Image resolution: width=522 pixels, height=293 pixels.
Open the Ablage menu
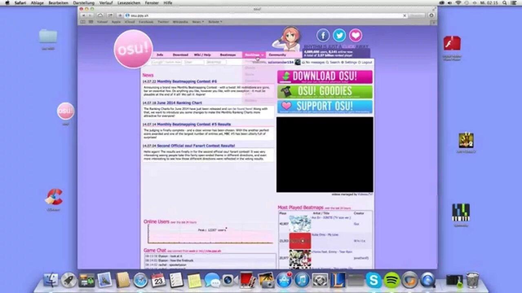(37, 2)
